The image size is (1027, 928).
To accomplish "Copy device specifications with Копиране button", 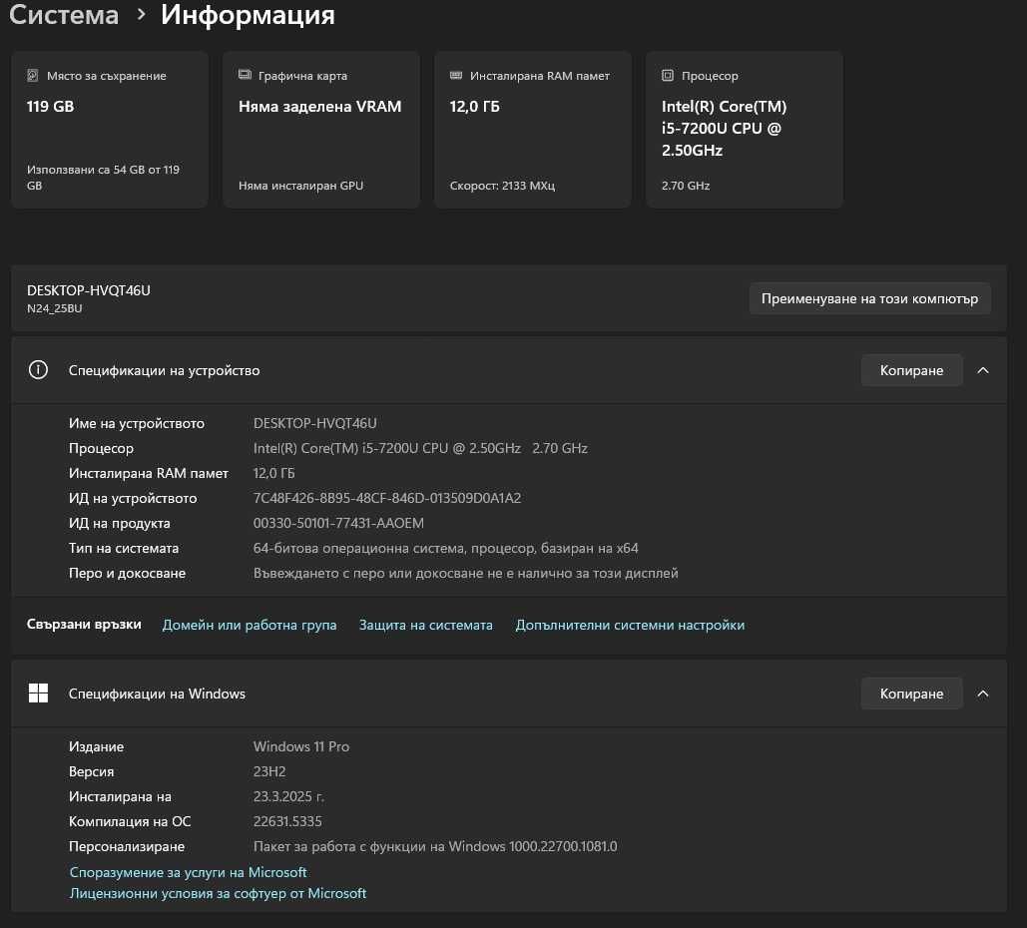I will click(911, 370).
